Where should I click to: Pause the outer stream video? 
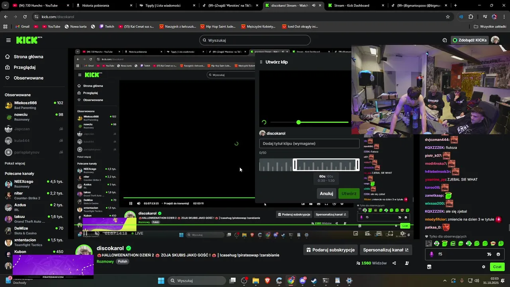(85, 233)
